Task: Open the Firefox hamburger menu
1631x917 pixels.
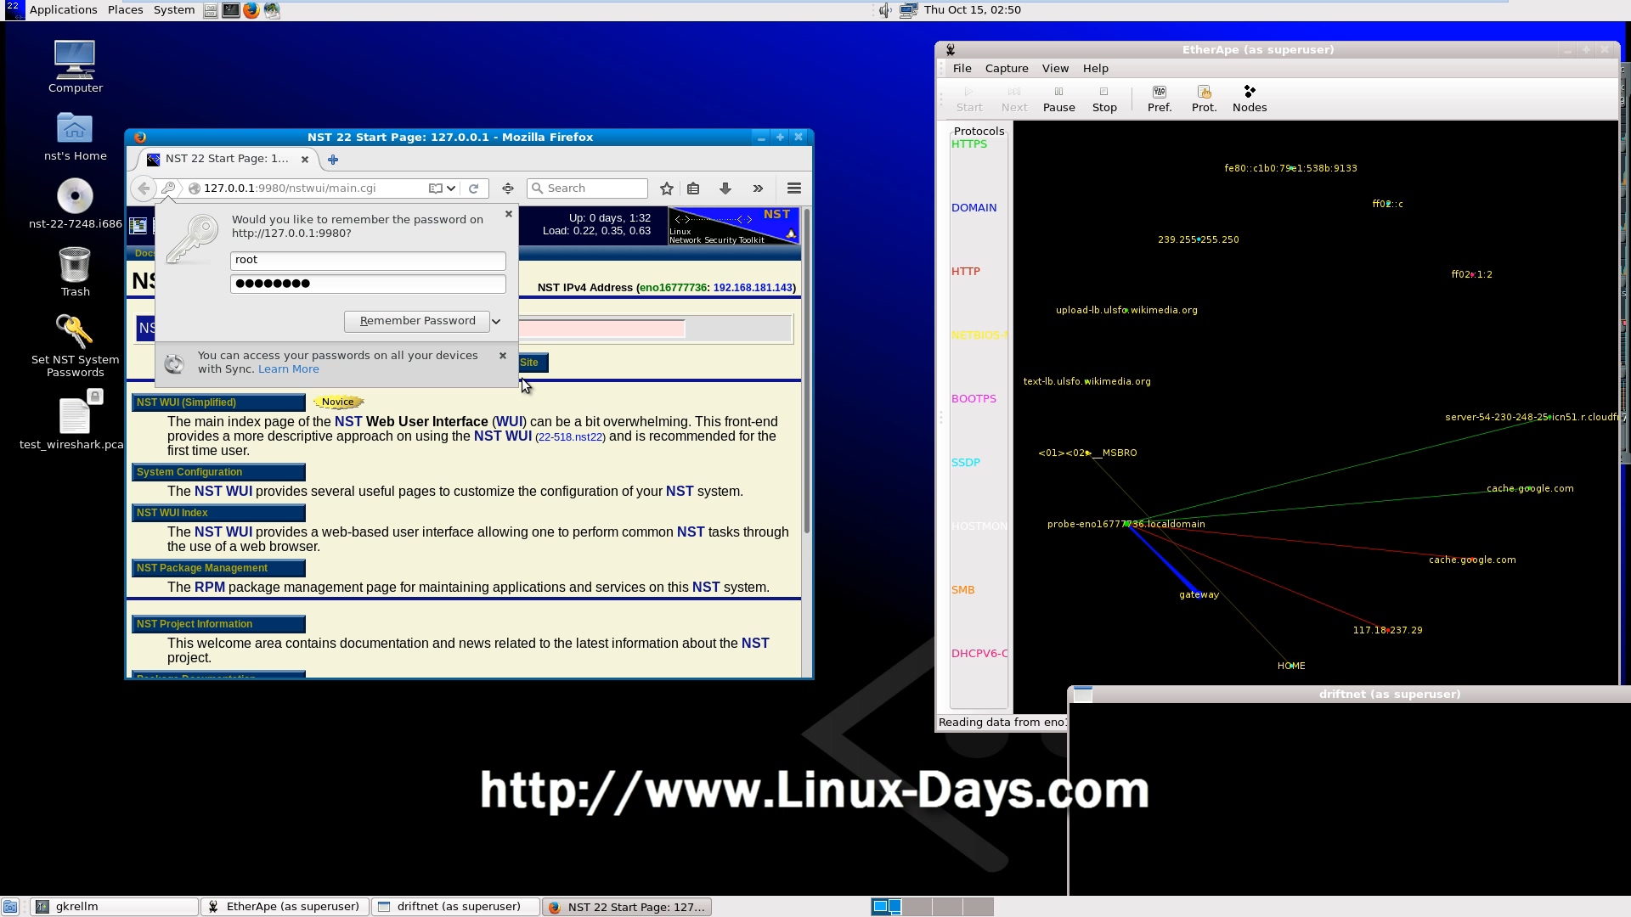Action: coord(794,188)
